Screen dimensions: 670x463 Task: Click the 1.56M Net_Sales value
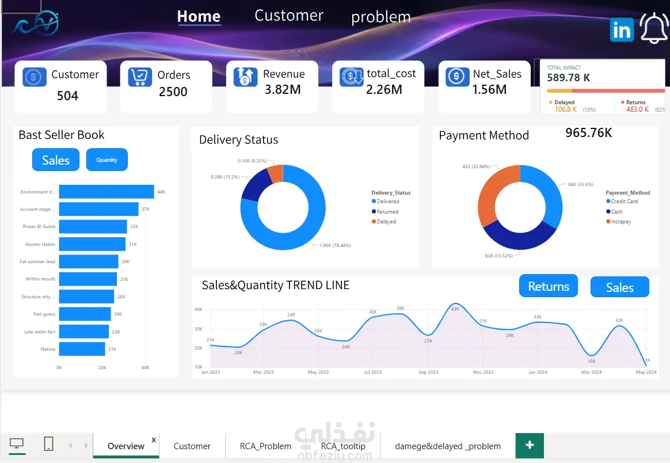click(489, 89)
